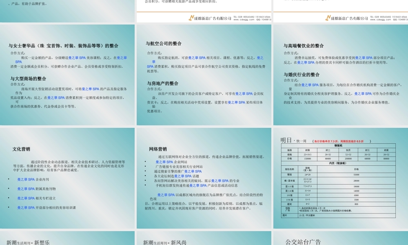Viewport: 408px width, 245px height.
Task: Click the 文化营销 slide title
Action: coord(21,149)
